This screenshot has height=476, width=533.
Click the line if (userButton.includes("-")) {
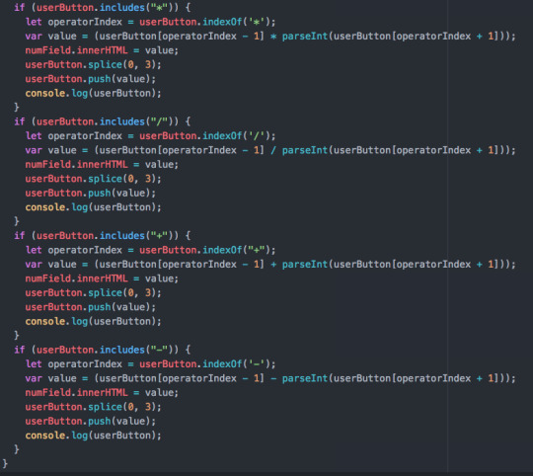point(103,350)
